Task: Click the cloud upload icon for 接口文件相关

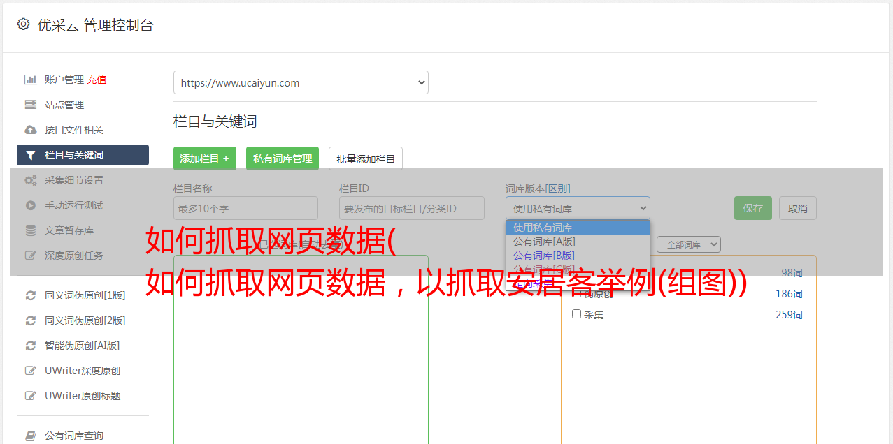Action: (x=30, y=130)
